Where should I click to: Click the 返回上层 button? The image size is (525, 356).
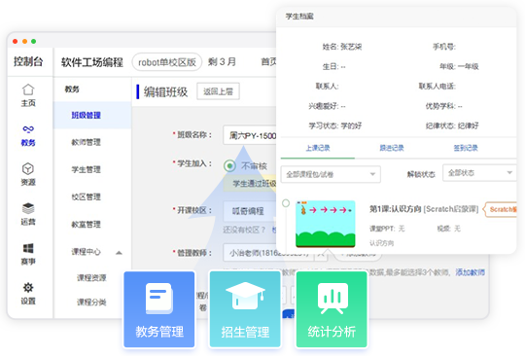pos(218,91)
